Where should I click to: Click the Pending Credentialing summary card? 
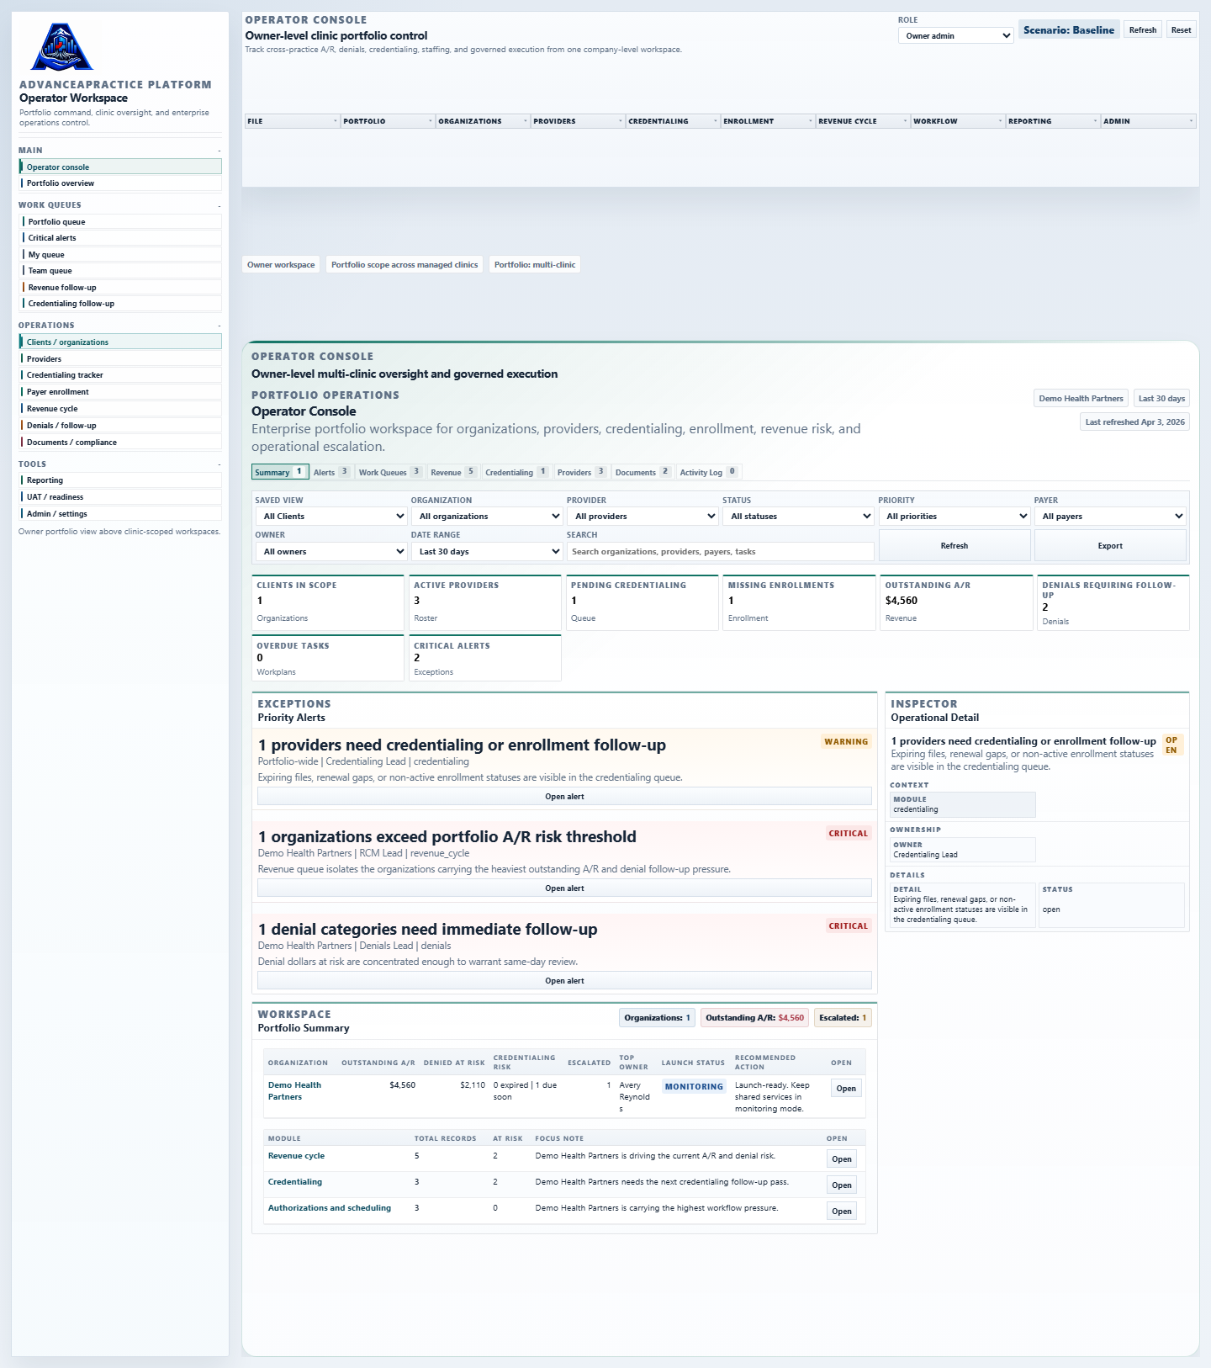[x=642, y=602]
